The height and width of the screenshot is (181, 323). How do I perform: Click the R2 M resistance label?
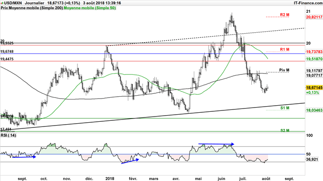pyautogui.click(x=285, y=15)
